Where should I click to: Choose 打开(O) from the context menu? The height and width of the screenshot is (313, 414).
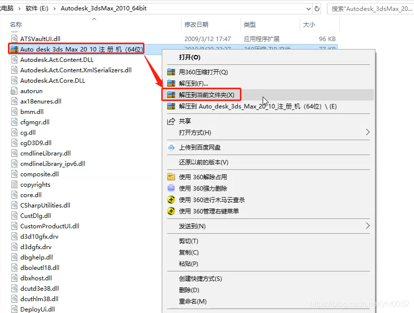pos(269,57)
